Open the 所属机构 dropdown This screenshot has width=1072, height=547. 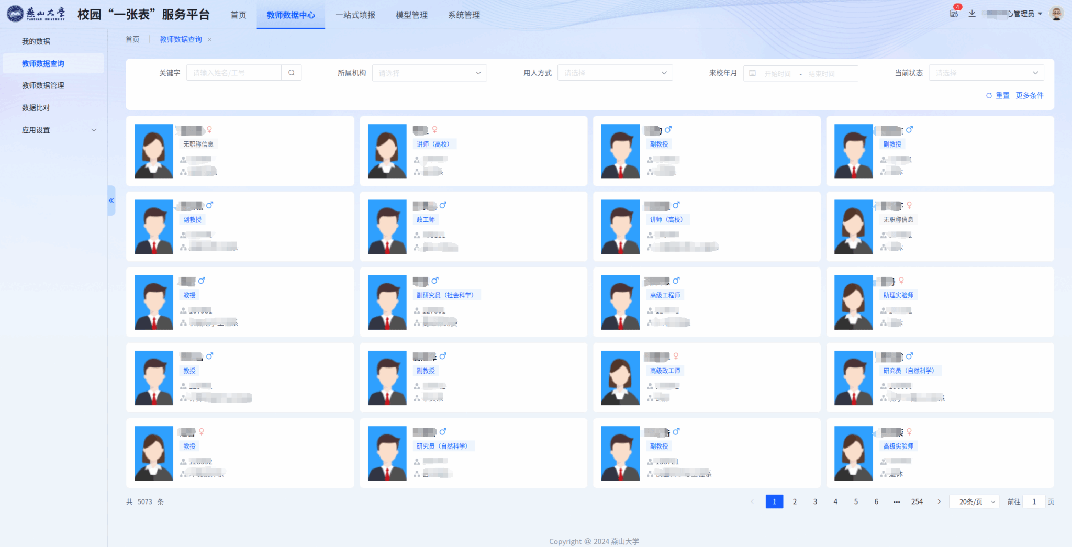coord(429,73)
